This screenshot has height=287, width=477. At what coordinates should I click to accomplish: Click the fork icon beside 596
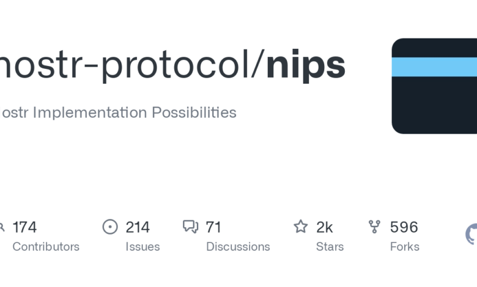[x=374, y=227]
